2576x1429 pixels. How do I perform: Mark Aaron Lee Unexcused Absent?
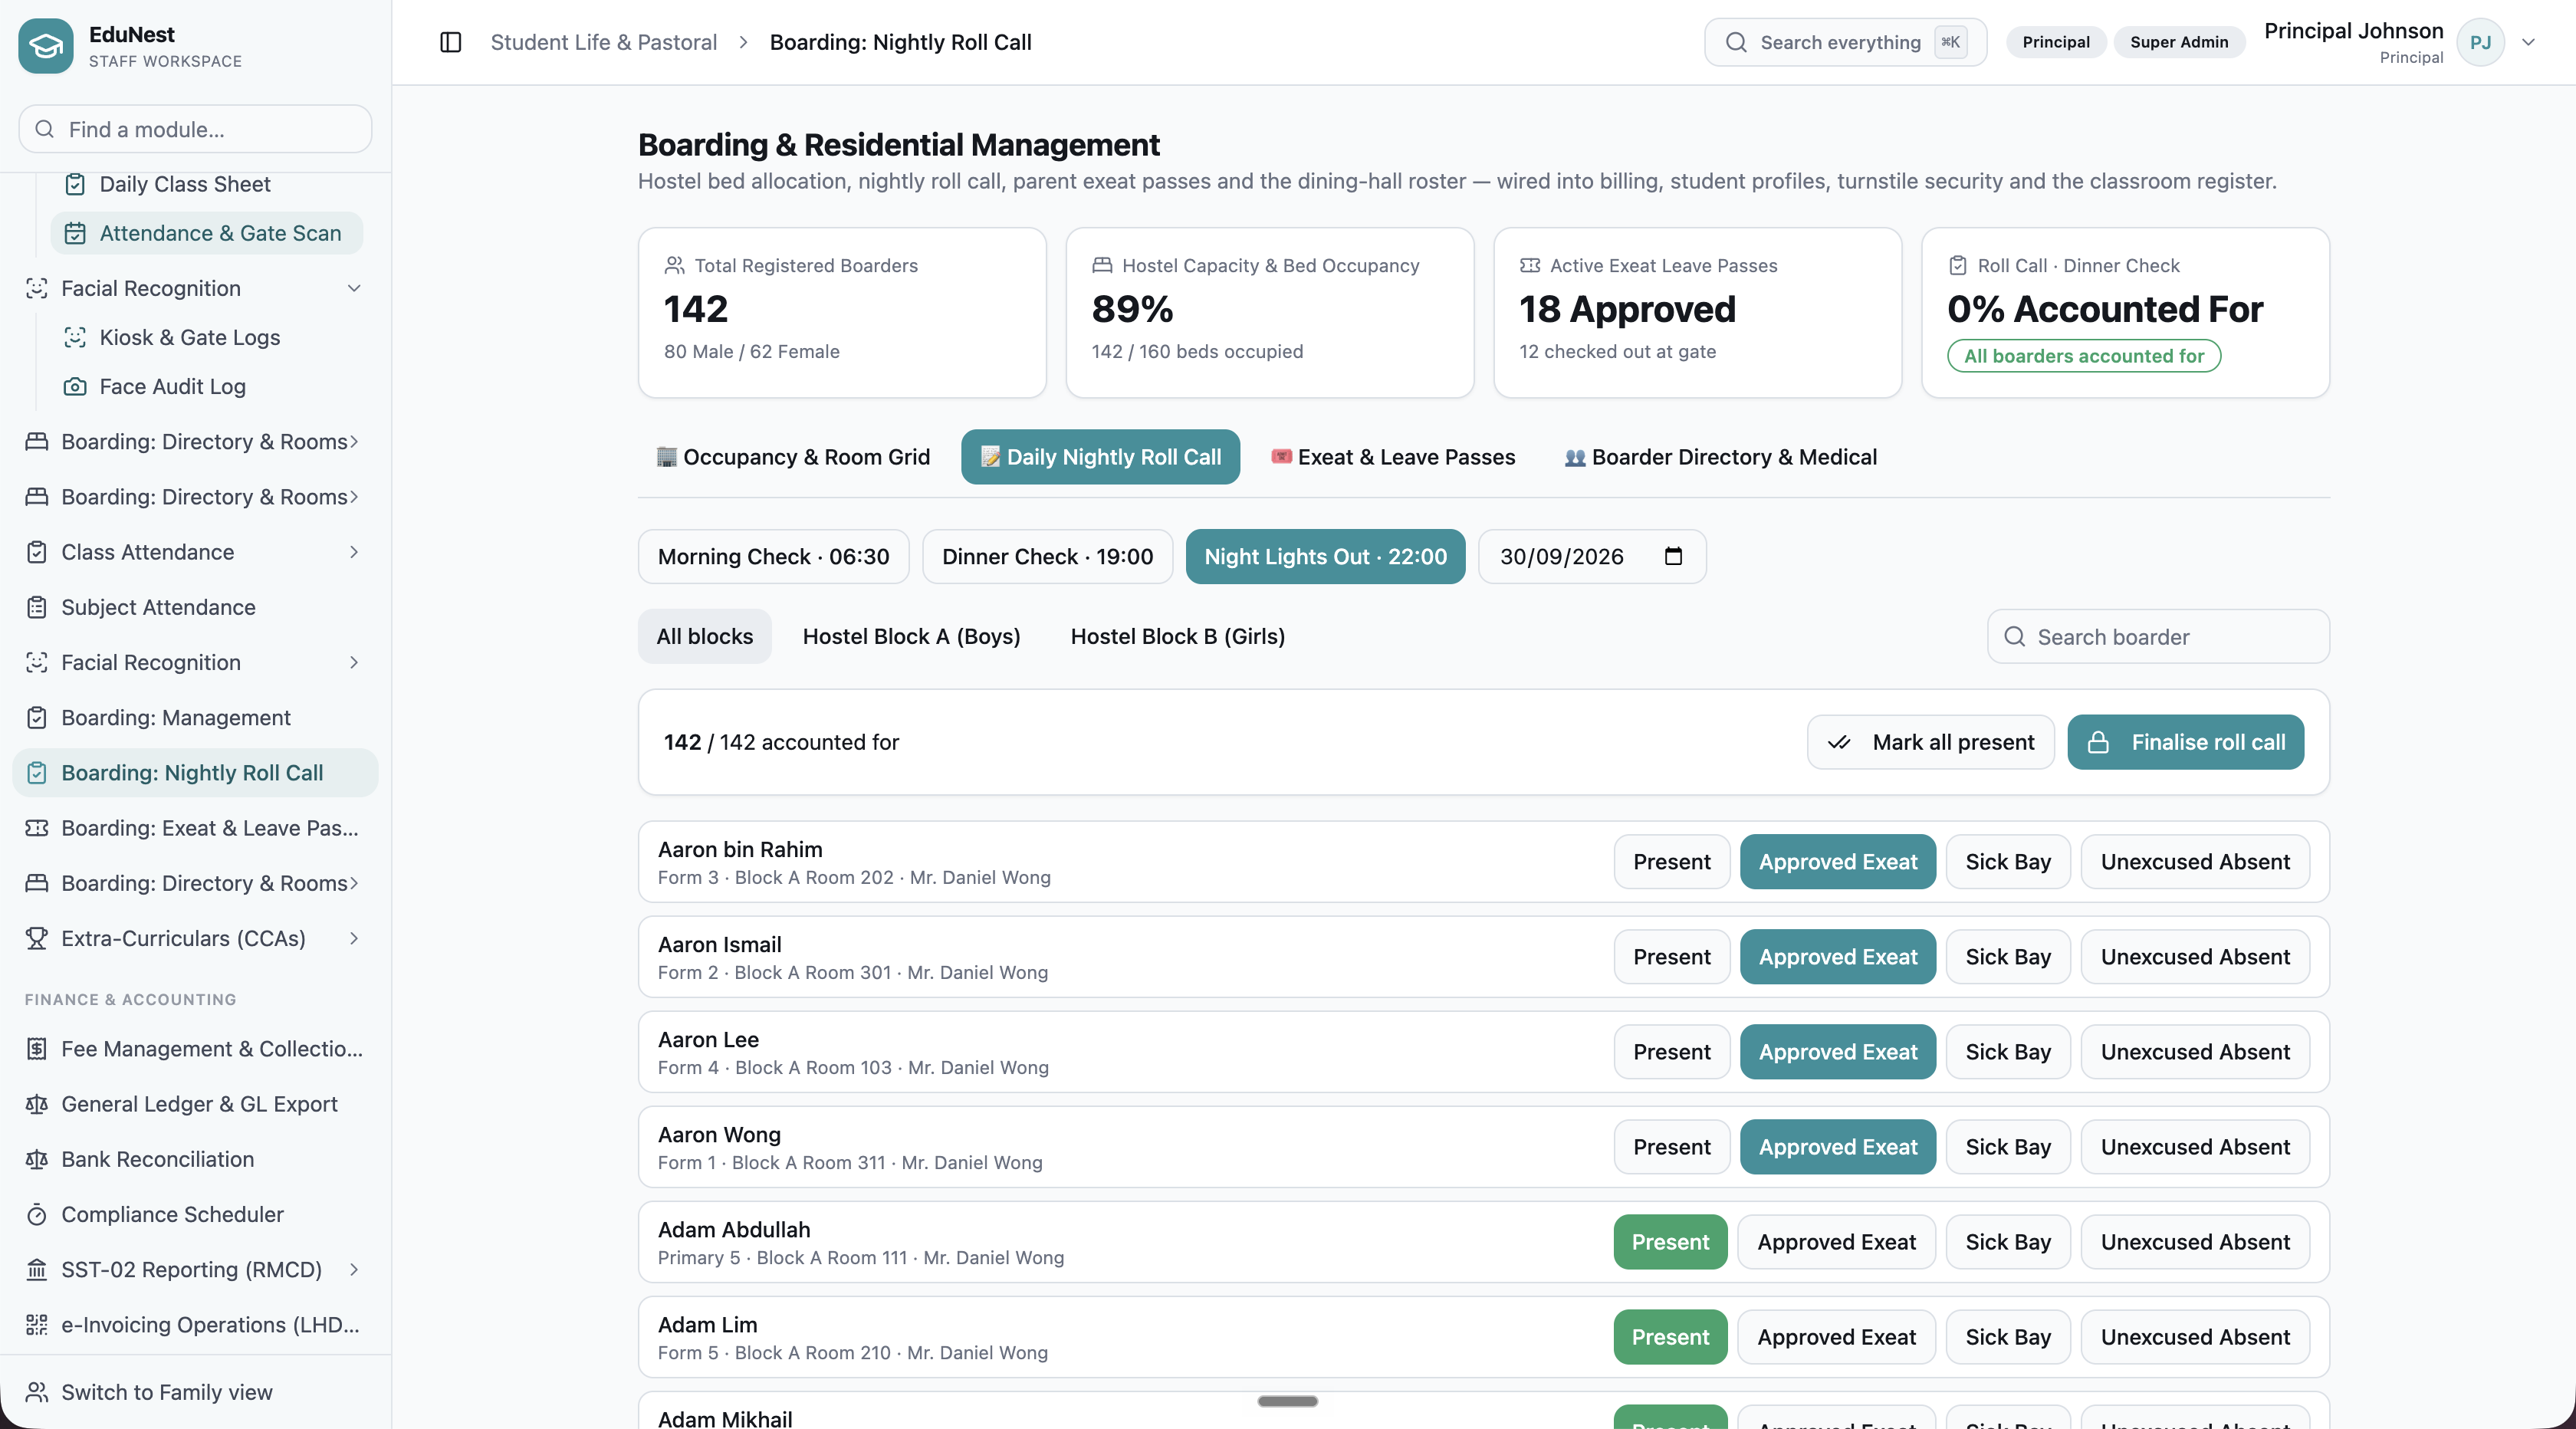point(2195,1051)
